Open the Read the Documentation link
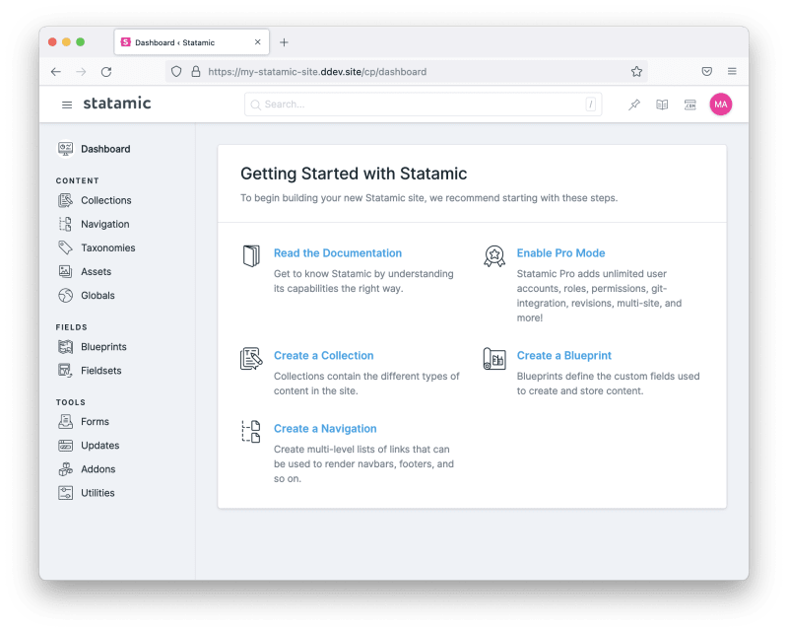Screen dimensions: 788x632 pos(338,253)
